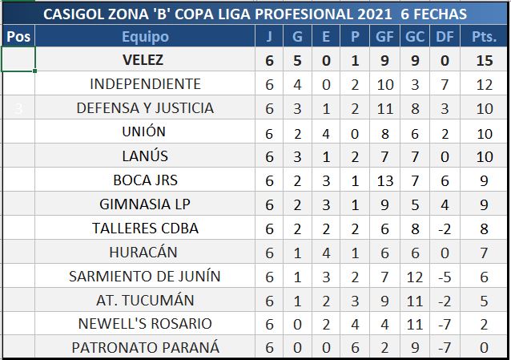Viewport: 511px width, 360px height.
Task: Click the SARMIENTO DE JUNÍN cell
Action: (145, 277)
